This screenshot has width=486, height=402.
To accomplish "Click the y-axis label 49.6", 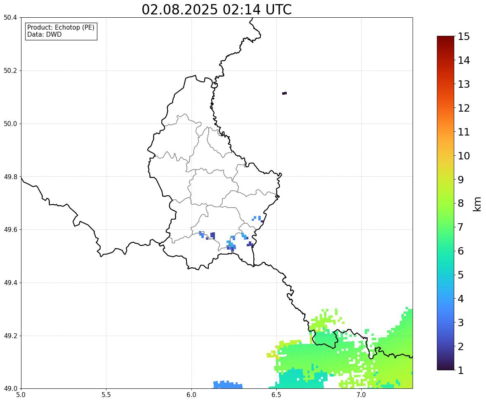I will pyautogui.click(x=10, y=229).
